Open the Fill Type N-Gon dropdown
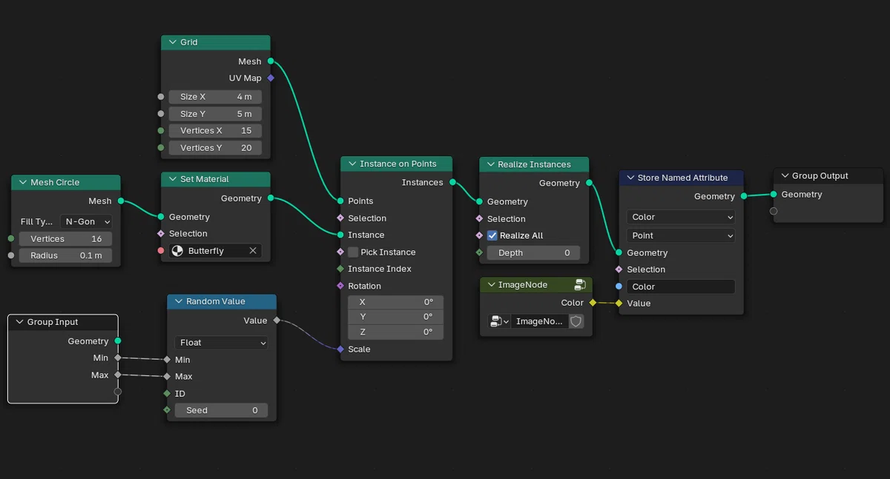This screenshot has height=479, width=890. pyautogui.click(x=86, y=221)
